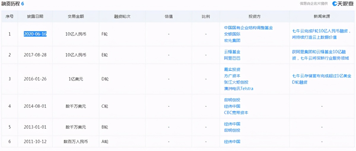Open 启明创投 in the 2014-08-01 row
The width and height of the screenshot is (356, 151).
[232, 100]
